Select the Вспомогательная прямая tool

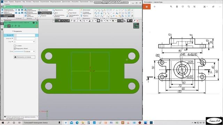[x=59, y=16]
